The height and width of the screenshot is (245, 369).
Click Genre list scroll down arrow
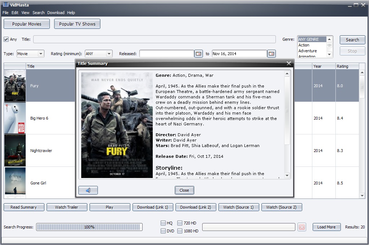329,54
